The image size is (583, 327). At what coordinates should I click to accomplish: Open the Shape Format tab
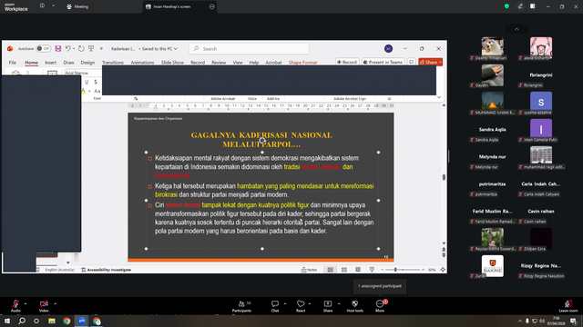tap(302, 63)
